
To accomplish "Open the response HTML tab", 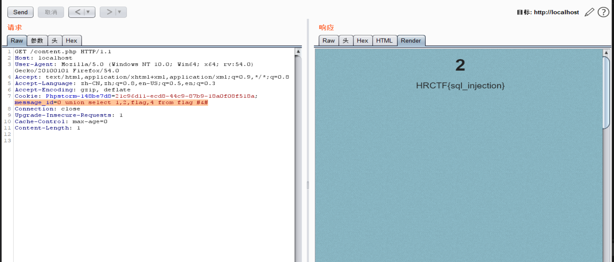I will click(385, 41).
